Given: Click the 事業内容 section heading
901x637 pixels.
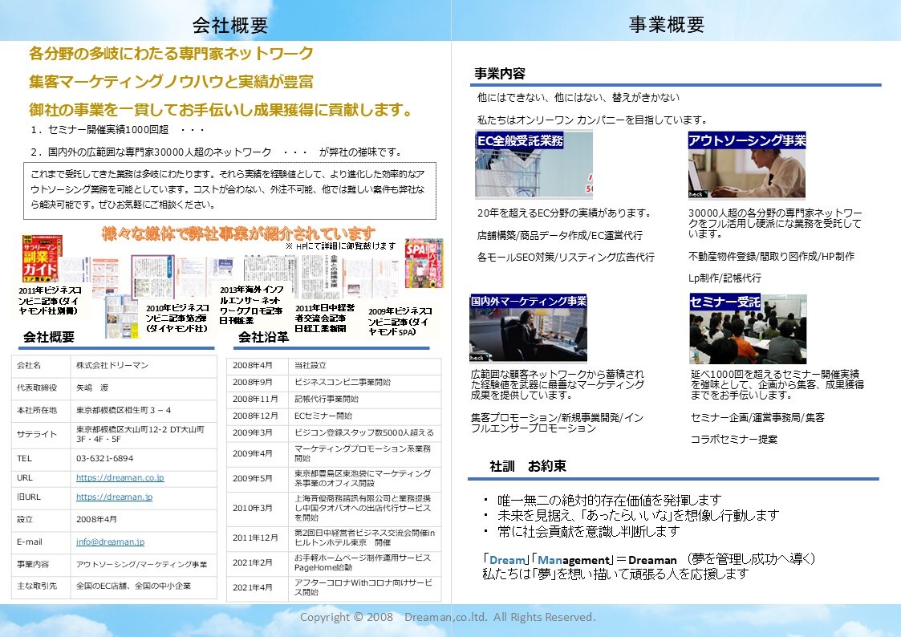Looking at the screenshot, I should (500, 74).
